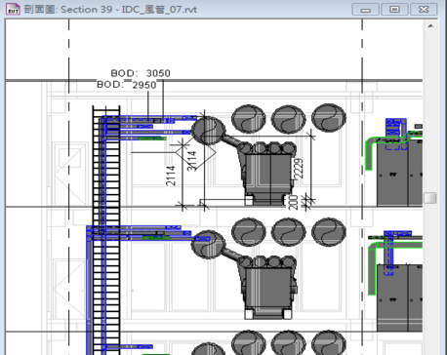The width and height of the screenshot is (447, 355).
Task: Select the 3114 rotated dimension text
Action: (192, 161)
